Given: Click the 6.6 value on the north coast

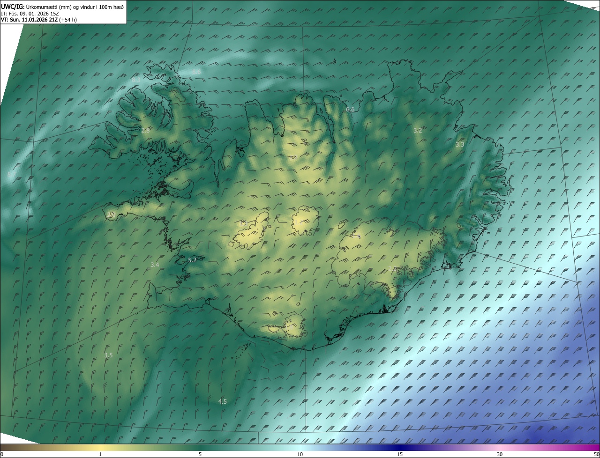Looking at the screenshot, I should [x=350, y=109].
